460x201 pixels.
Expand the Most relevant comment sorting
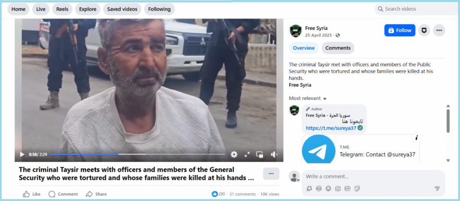(308, 98)
